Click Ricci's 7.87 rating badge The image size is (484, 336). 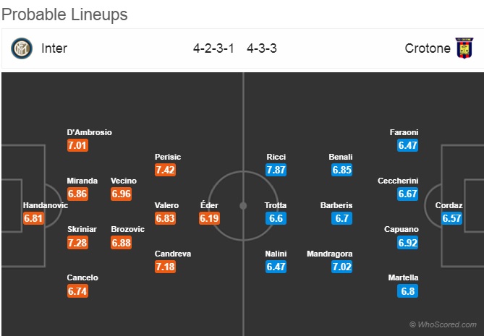pos(276,170)
